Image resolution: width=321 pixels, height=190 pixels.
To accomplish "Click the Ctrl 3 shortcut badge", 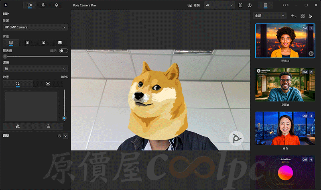I will coord(308,116).
